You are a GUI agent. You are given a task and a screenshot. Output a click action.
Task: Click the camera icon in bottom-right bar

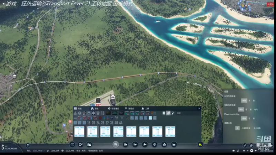(x=234, y=151)
